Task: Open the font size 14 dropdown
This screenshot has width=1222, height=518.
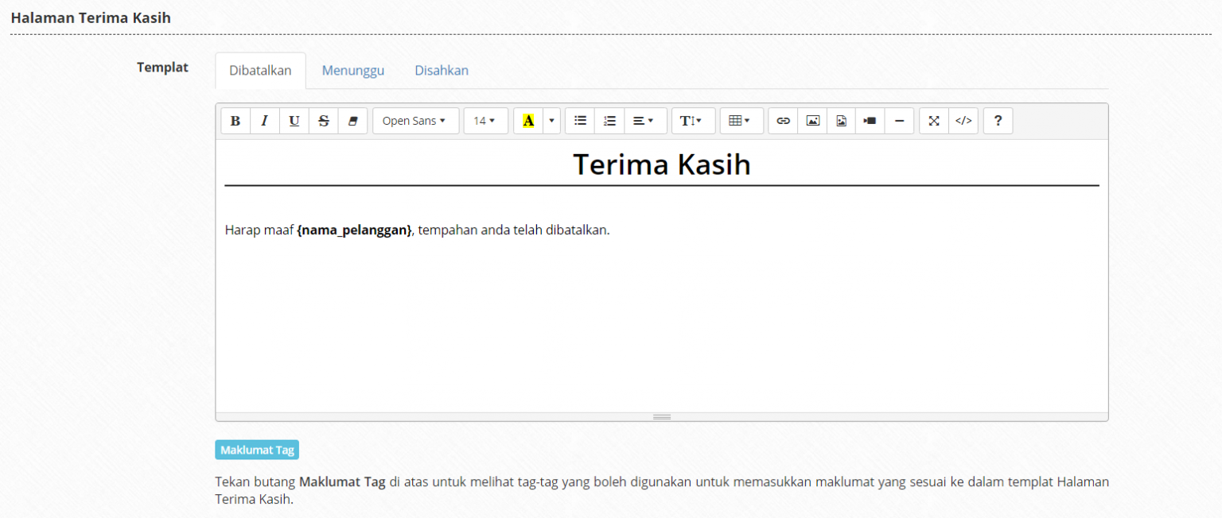Action: 485,120
